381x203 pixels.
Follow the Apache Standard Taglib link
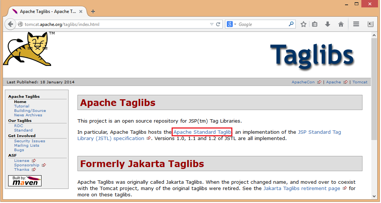pos(202,132)
